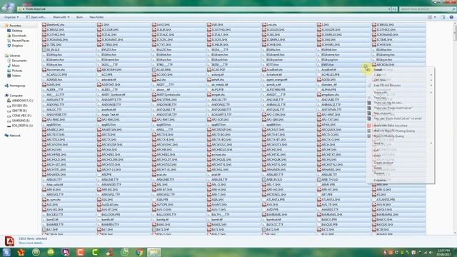Screen dimensions: 457x257
Task: Open the Send to context menu entry
Action: coord(378,143)
